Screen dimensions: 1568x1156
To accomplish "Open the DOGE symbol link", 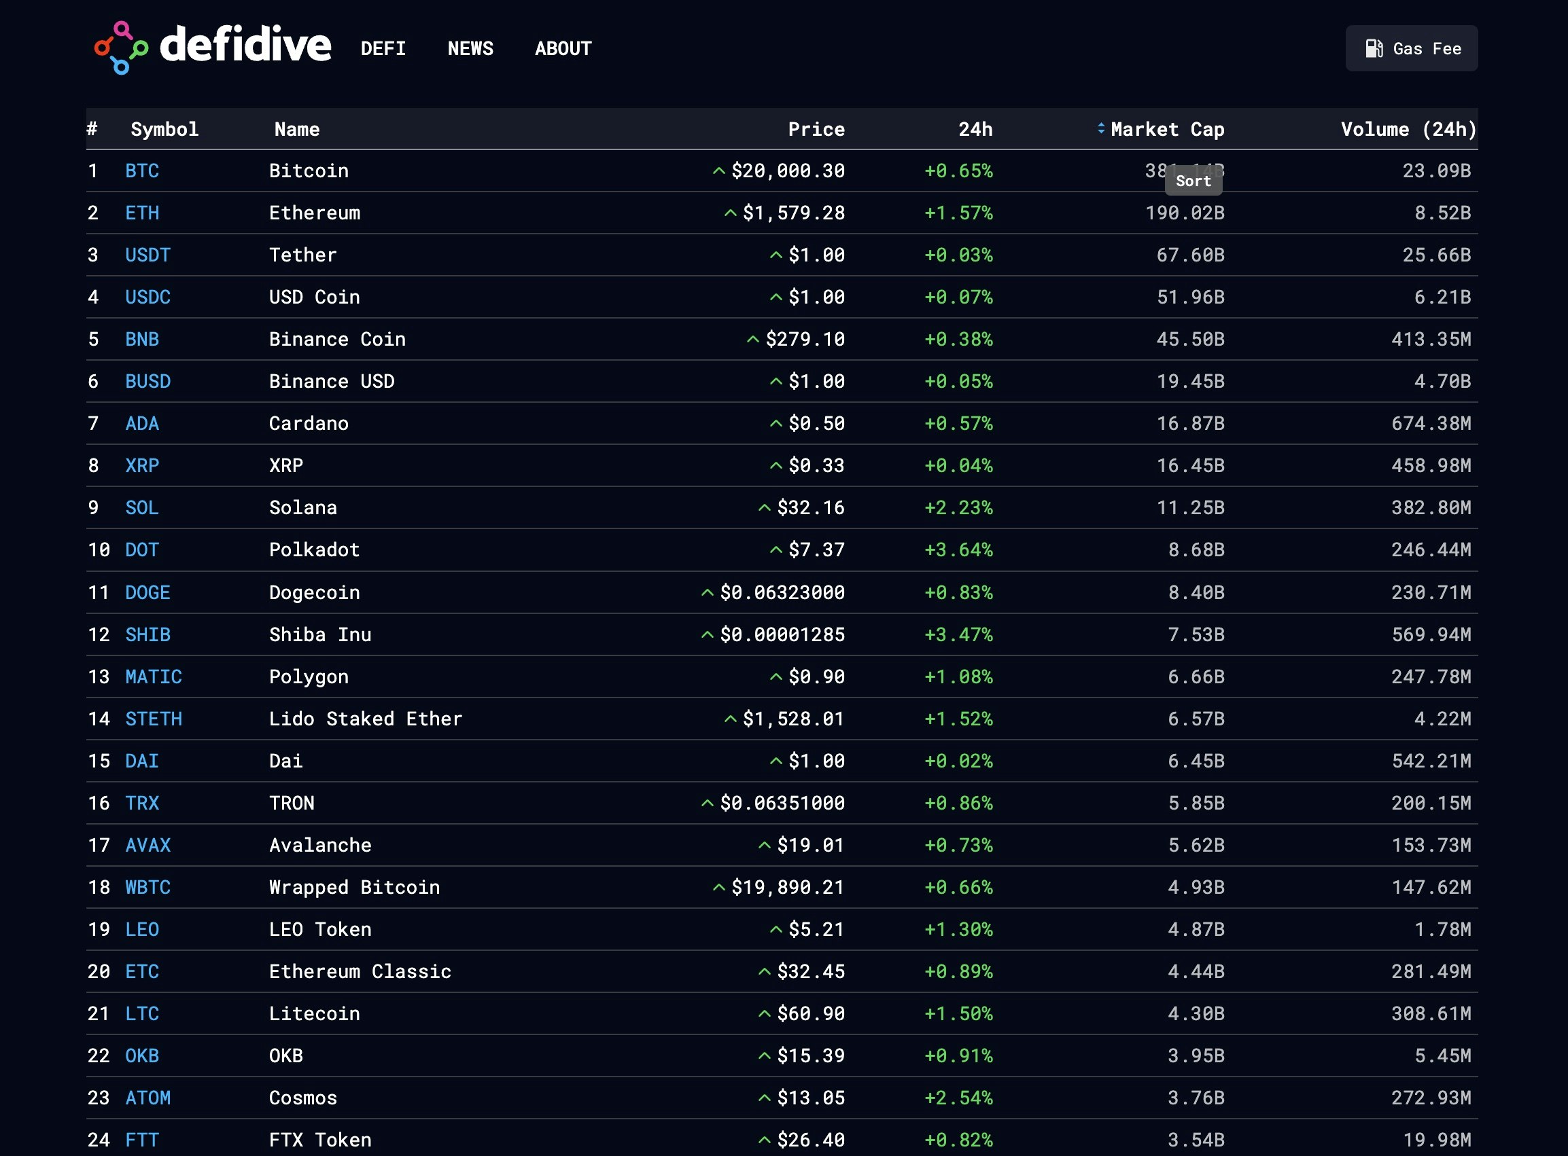I will pyautogui.click(x=147, y=593).
